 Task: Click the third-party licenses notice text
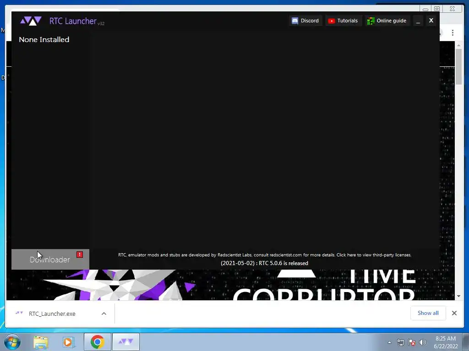[x=265, y=255]
